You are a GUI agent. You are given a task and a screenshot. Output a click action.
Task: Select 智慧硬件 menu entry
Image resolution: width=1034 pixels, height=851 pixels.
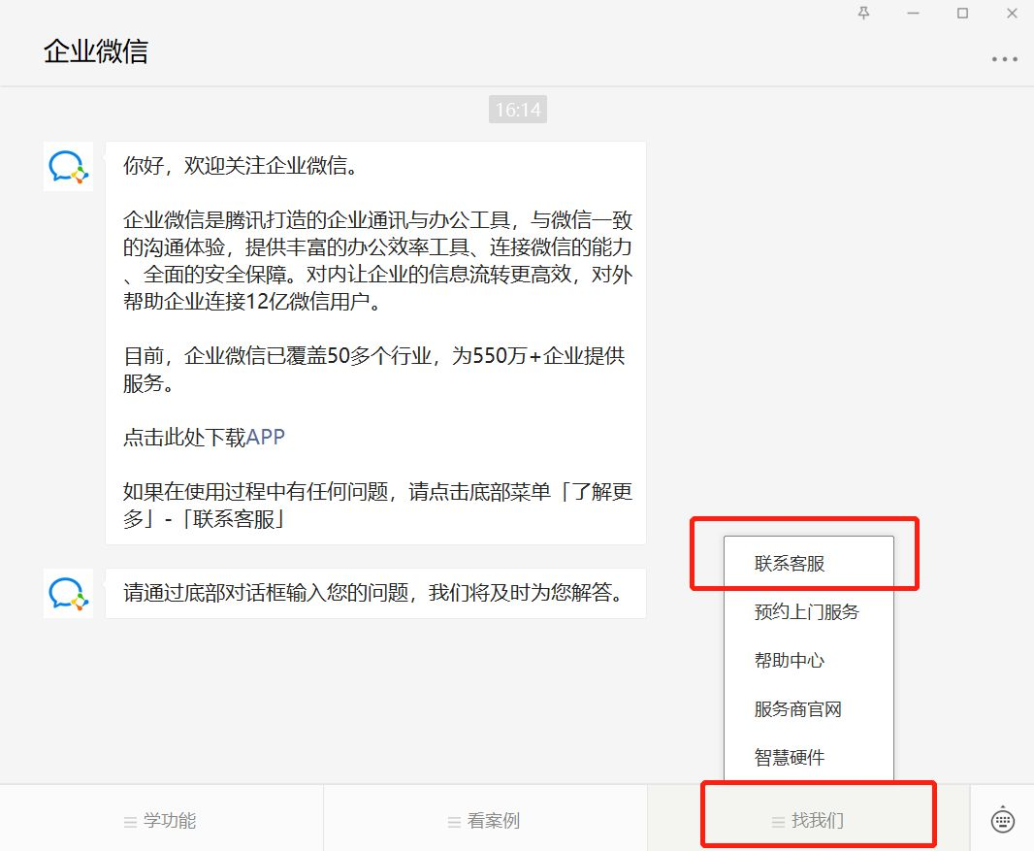[790, 758]
